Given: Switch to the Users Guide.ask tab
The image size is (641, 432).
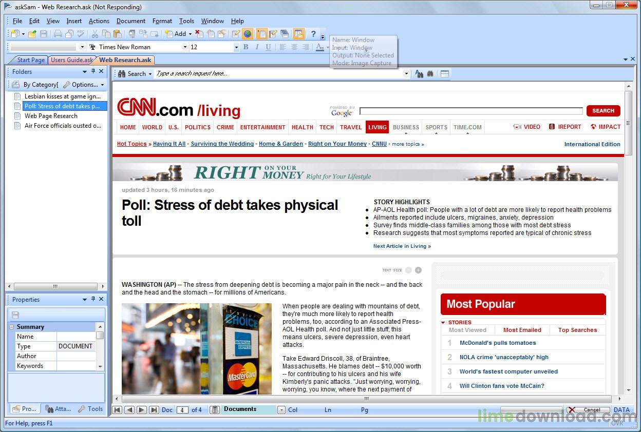Looking at the screenshot, I should [x=72, y=60].
